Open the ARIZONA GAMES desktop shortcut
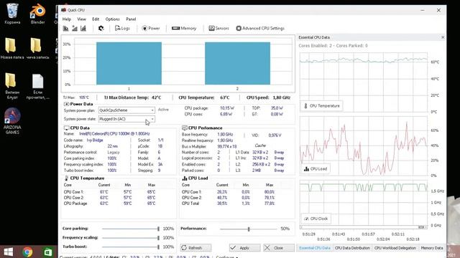Image resolution: width=460 pixels, height=258 pixels. coord(12,121)
